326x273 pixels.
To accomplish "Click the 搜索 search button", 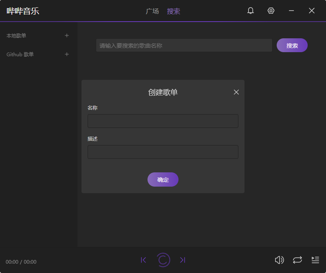I will (x=292, y=45).
